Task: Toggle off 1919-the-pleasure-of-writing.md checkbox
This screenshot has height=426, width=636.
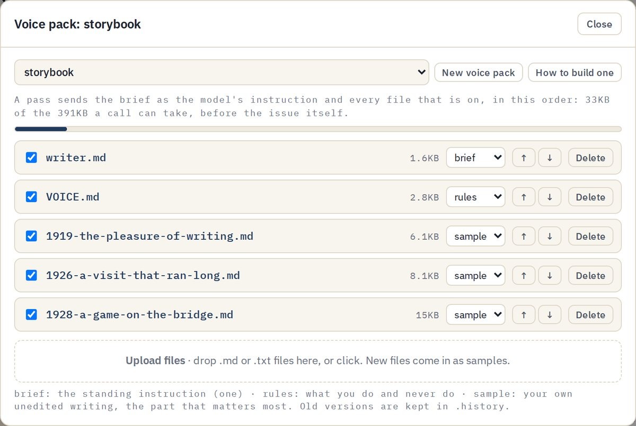Action: 31,235
